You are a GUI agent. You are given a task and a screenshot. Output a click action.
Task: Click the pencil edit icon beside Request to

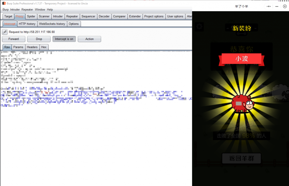point(5,32)
